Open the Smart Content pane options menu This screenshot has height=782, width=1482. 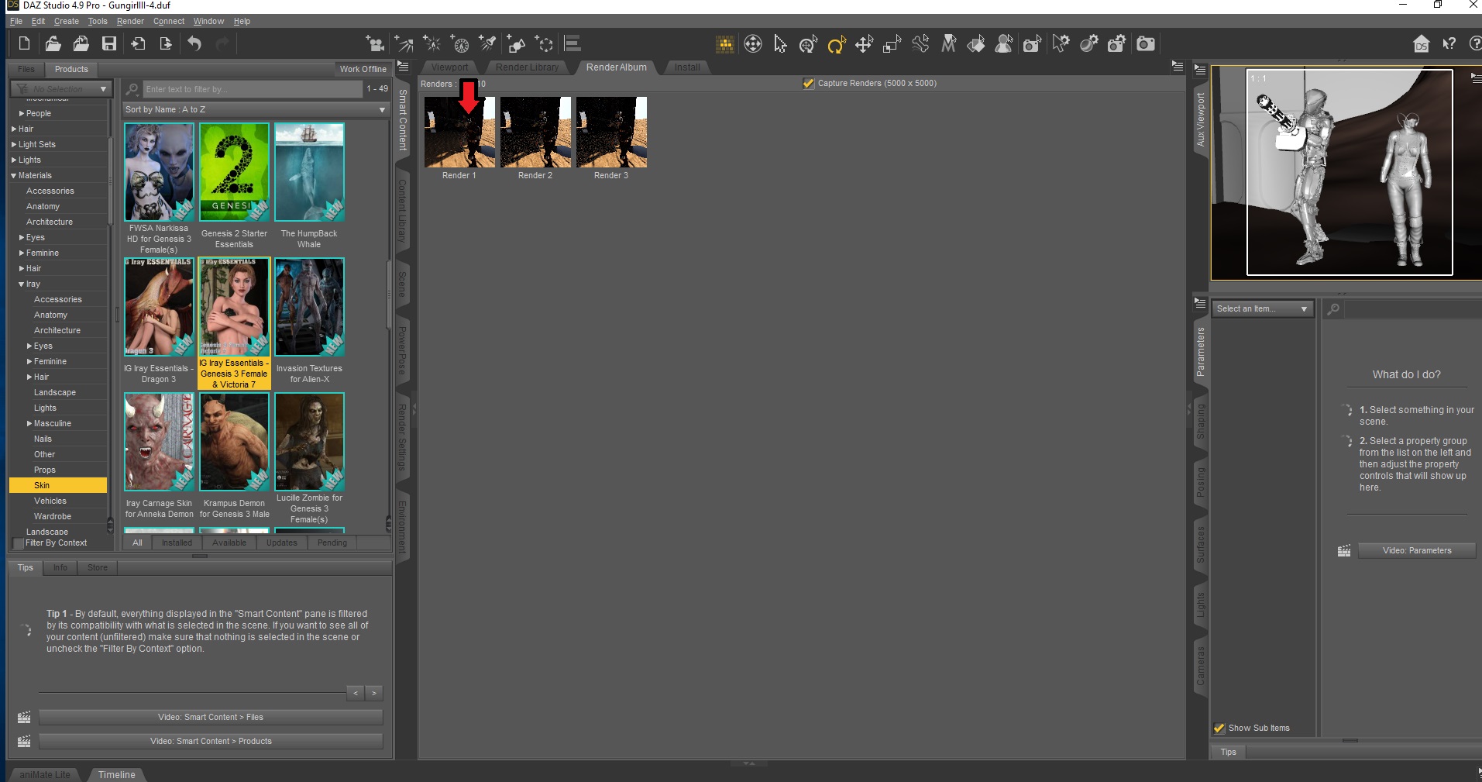(x=403, y=67)
